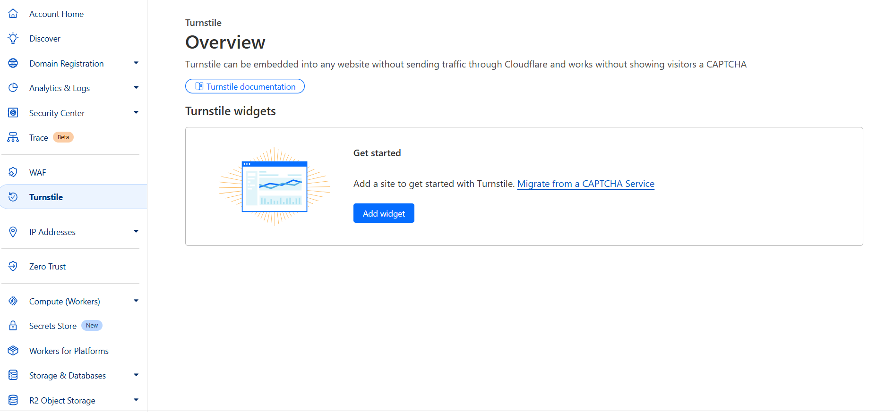Click the Domain Registration globe icon
The width and height of the screenshot is (894, 412).
click(13, 63)
